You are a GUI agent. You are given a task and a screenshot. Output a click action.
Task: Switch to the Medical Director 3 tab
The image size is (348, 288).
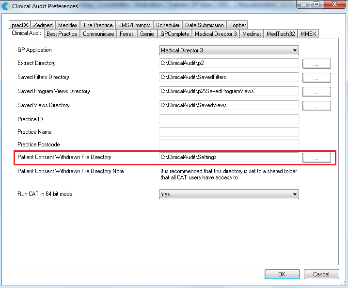coord(216,34)
